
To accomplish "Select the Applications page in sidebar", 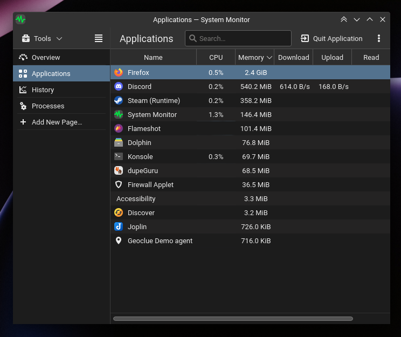I will tap(61, 73).
